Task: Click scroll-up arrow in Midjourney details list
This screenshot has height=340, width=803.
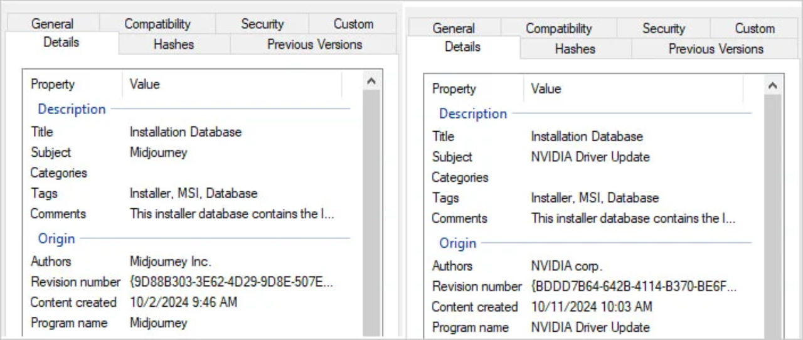Action: click(x=371, y=81)
